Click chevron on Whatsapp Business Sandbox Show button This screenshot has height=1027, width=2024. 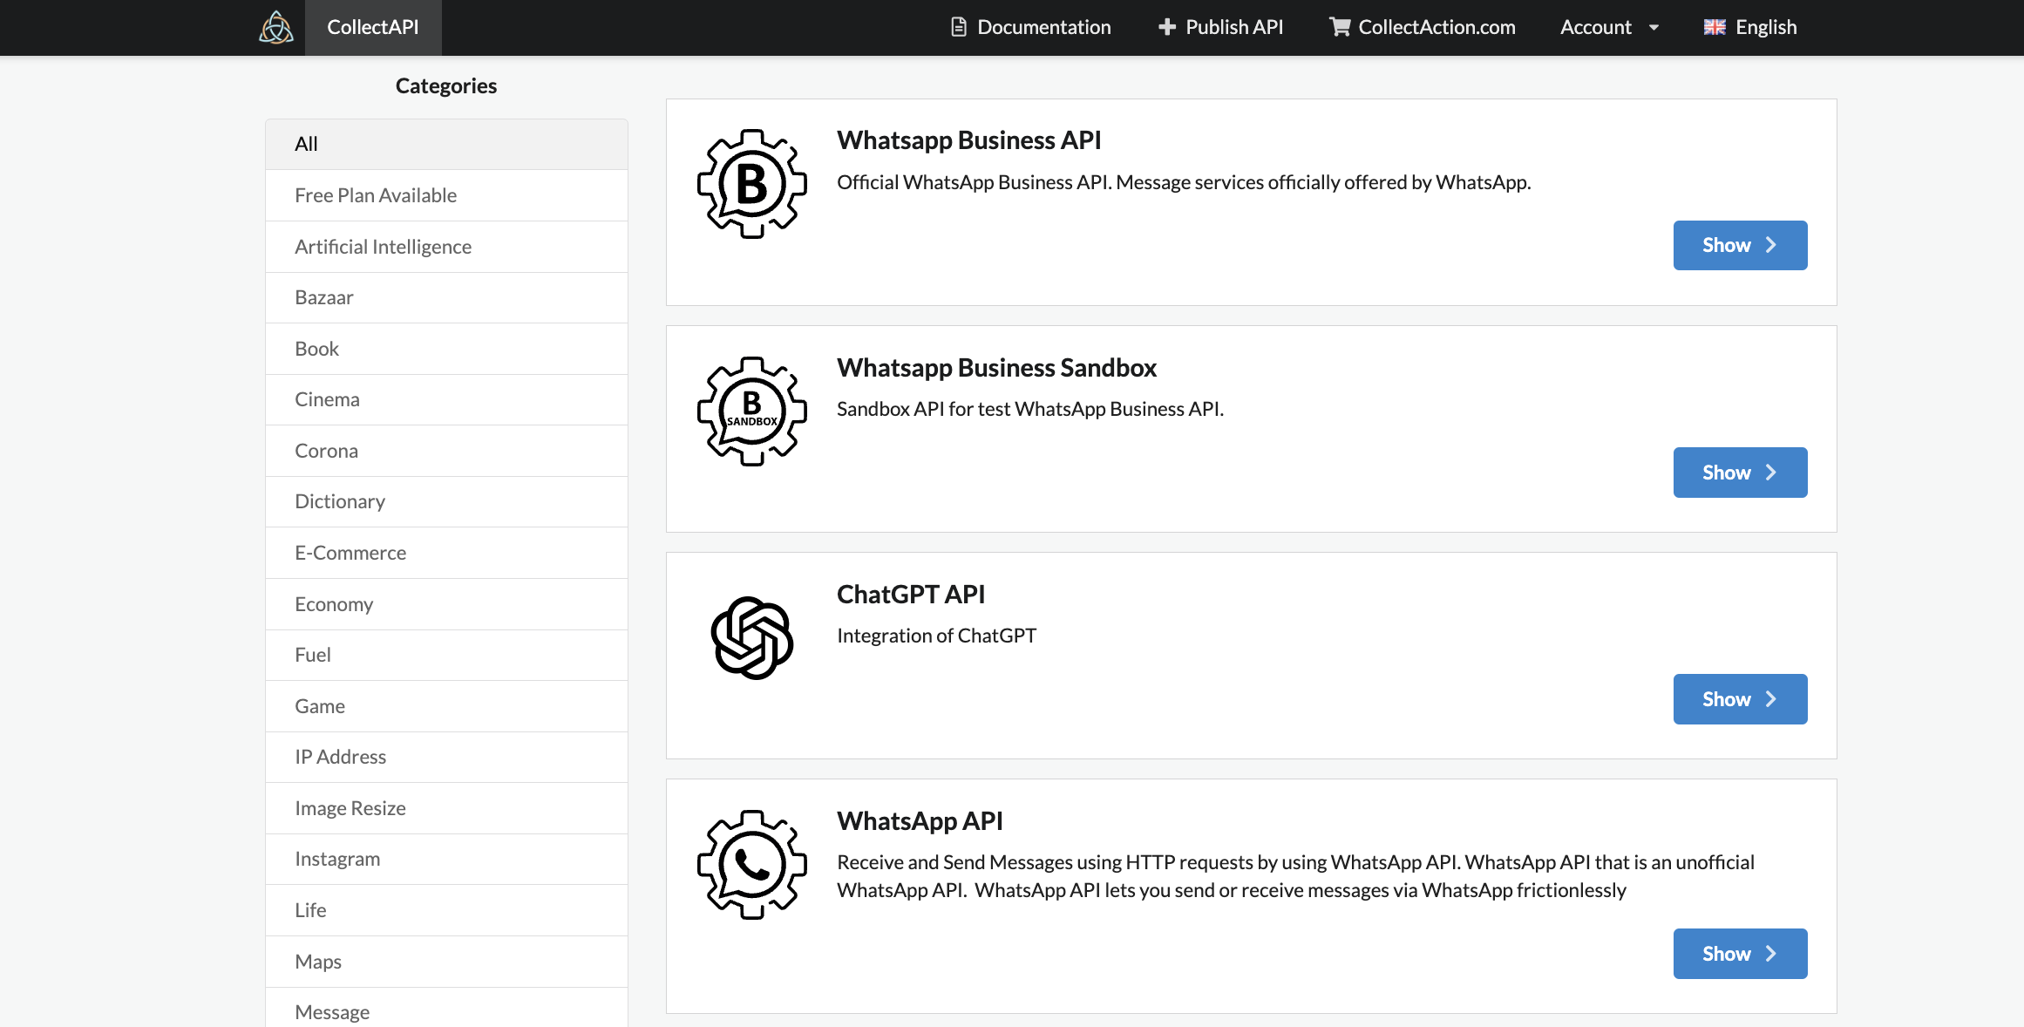pos(1770,473)
